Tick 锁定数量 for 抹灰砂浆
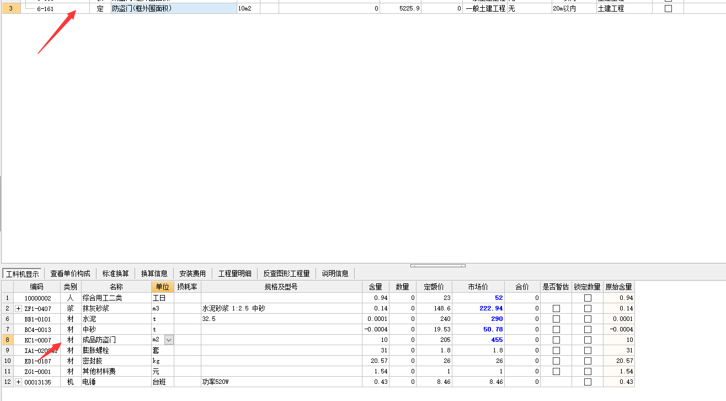The image size is (726, 401). [x=588, y=308]
